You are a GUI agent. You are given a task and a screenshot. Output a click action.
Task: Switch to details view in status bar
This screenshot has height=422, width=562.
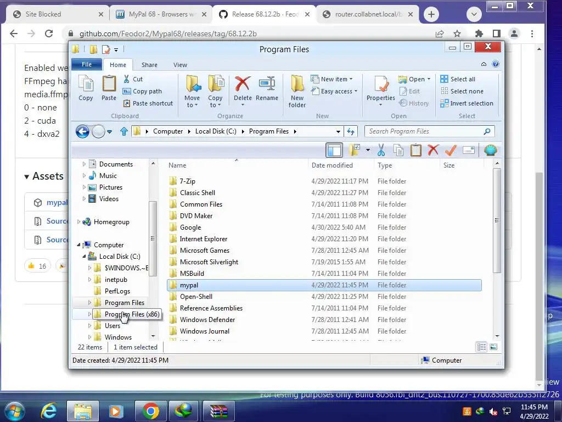pyautogui.click(x=482, y=347)
